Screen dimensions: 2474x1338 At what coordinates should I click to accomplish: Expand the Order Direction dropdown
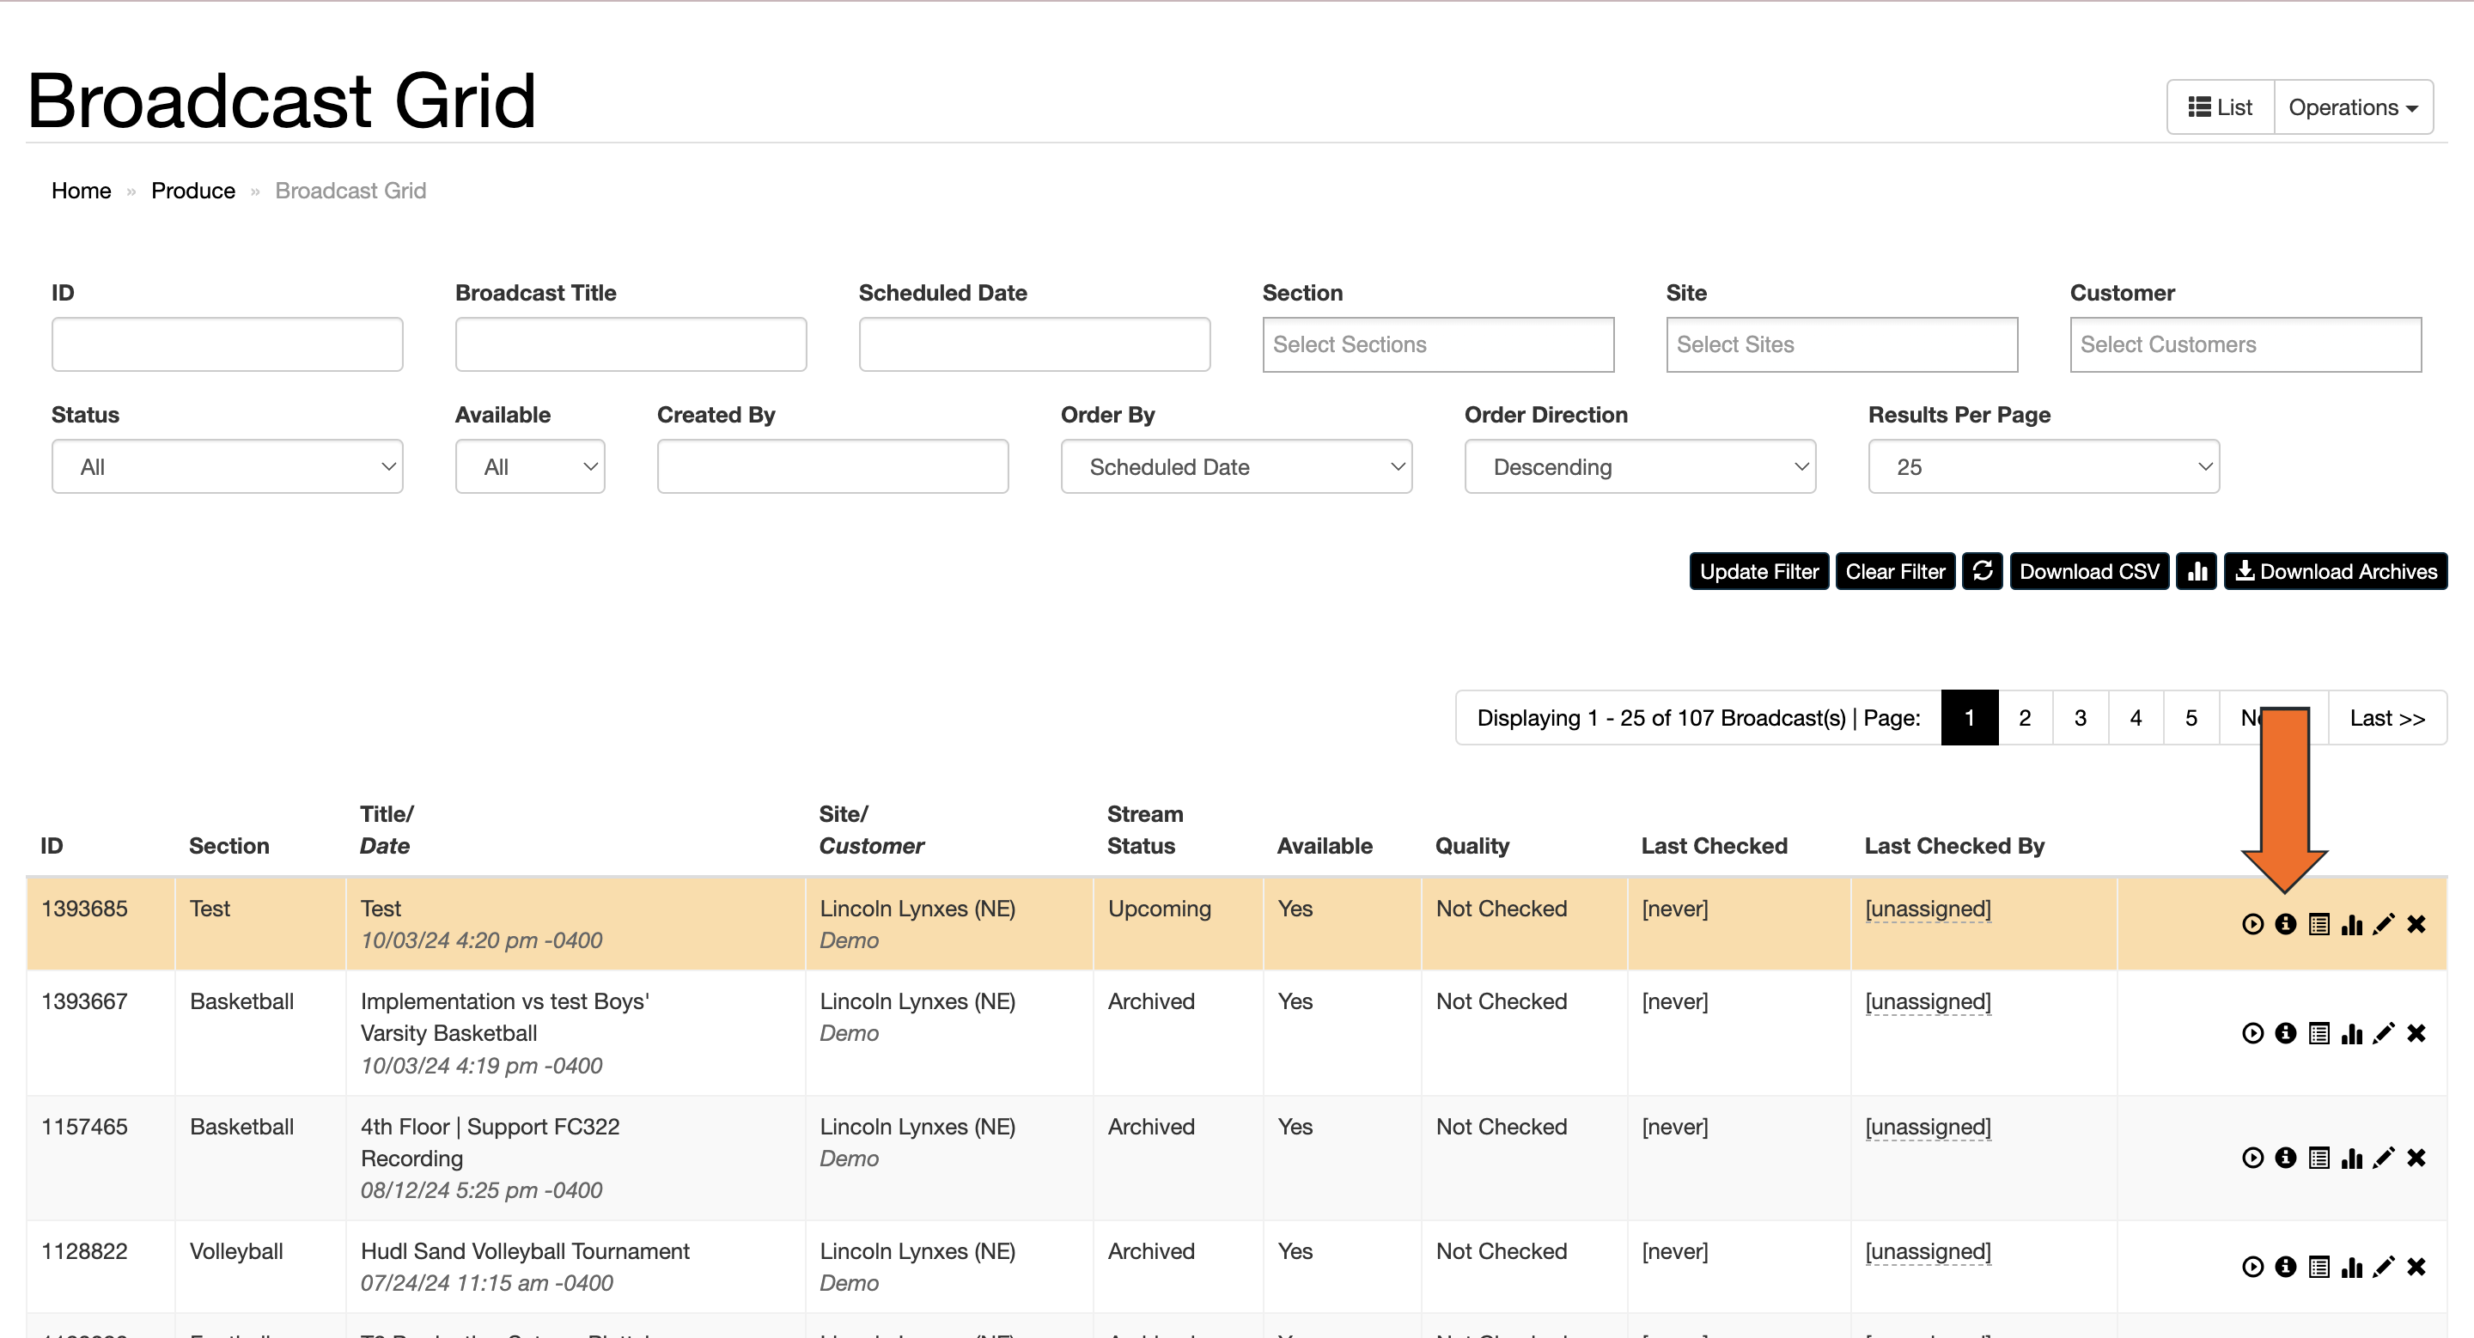tap(1639, 466)
